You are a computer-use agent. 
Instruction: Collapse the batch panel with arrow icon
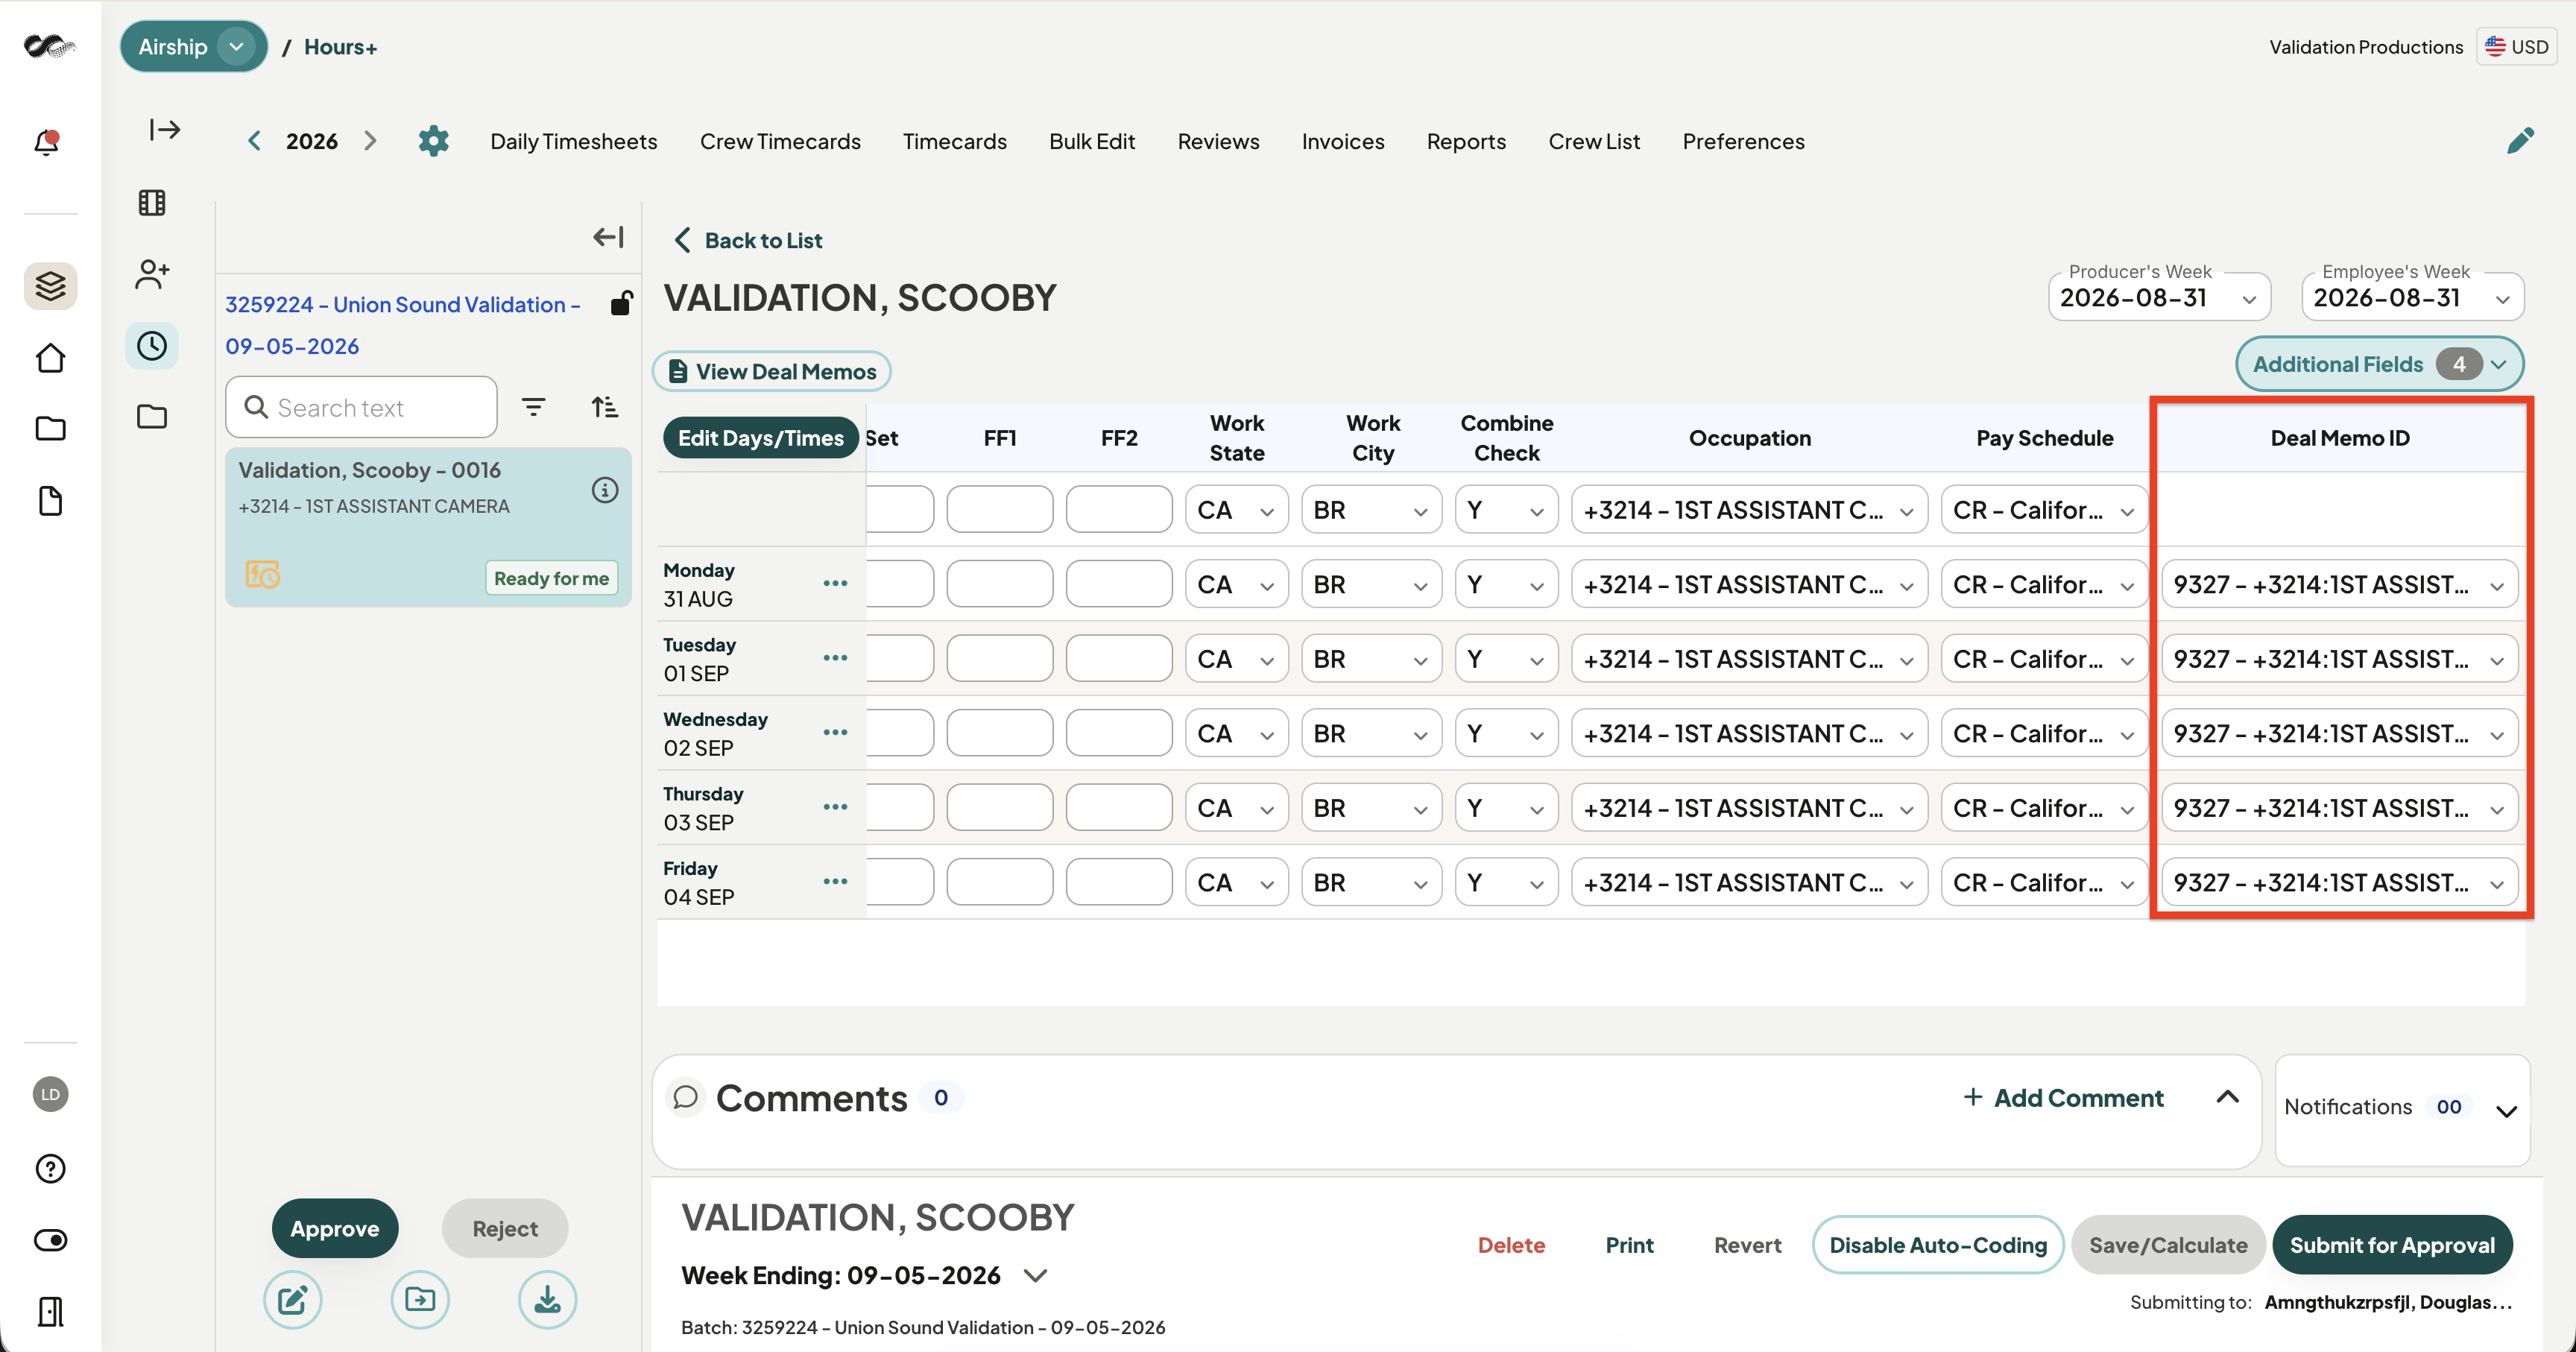click(x=608, y=237)
